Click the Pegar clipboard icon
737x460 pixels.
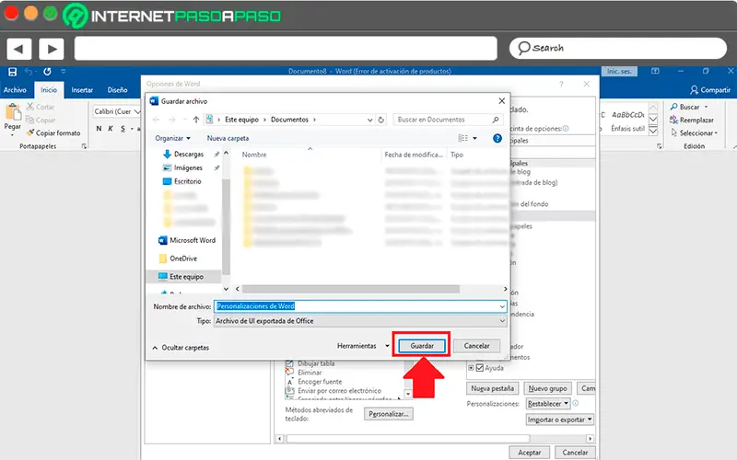(x=13, y=111)
